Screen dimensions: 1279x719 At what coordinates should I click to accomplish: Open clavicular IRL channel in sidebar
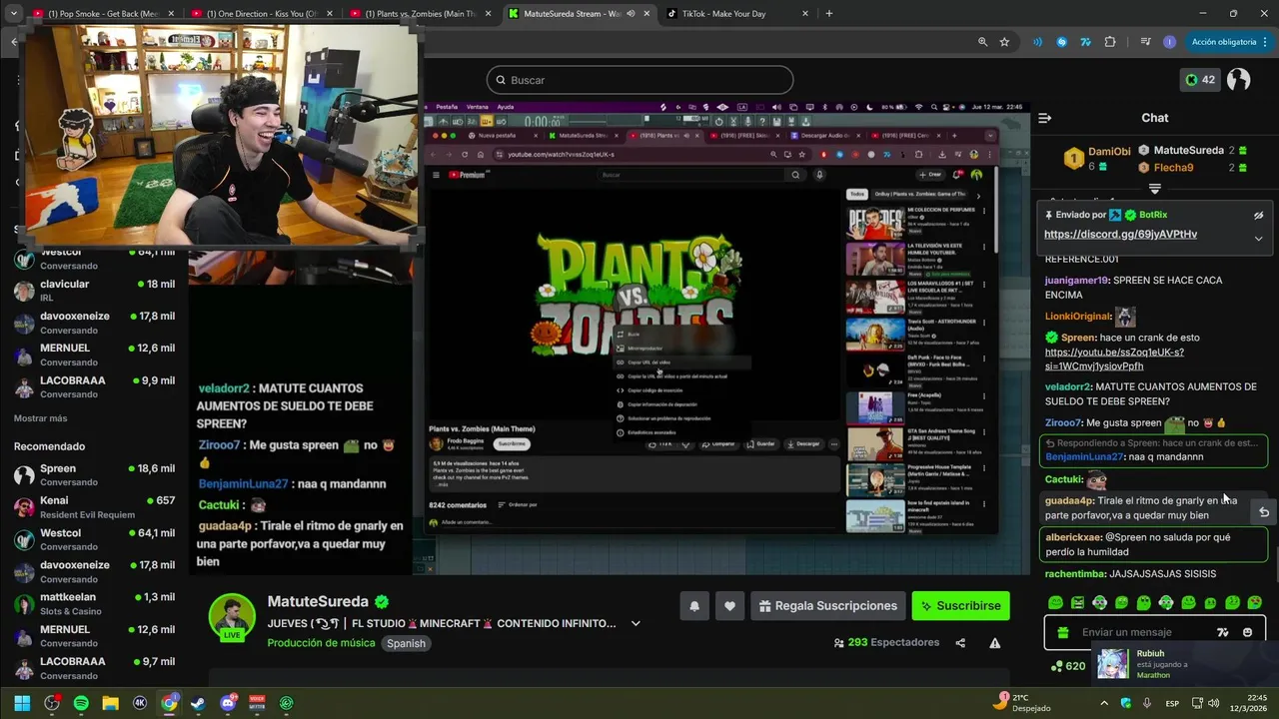pyautogui.click(x=94, y=291)
